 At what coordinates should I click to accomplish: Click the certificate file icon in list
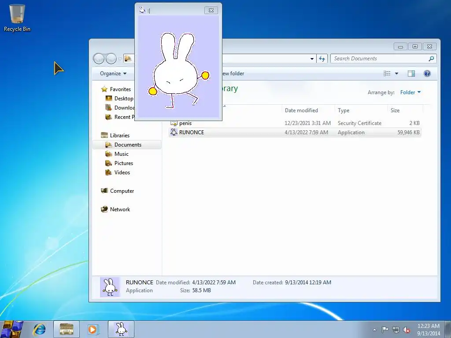174,123
